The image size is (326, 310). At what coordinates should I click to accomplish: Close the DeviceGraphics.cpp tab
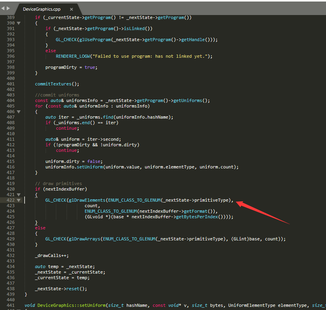pyautogui.click(x=71, y=9)
